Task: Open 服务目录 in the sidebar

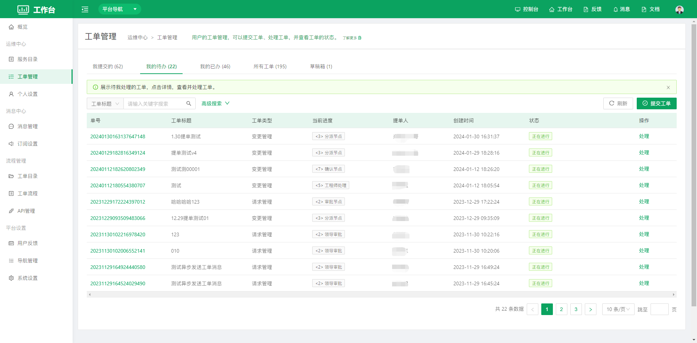Action: pyautogui.click(x=36, y=59)
